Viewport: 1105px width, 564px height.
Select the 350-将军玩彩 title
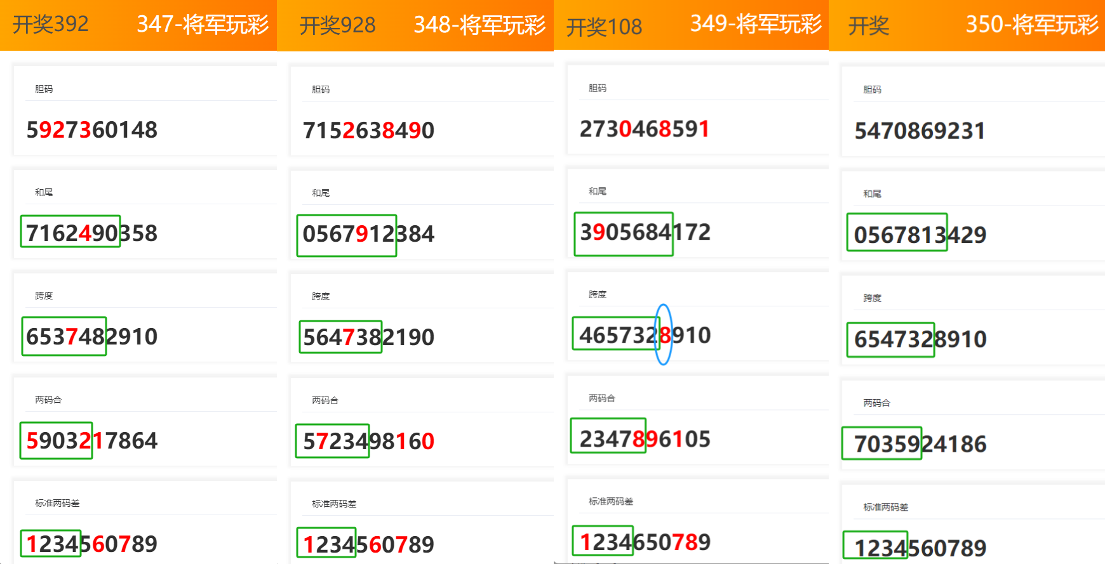(x=1032, y=24)
